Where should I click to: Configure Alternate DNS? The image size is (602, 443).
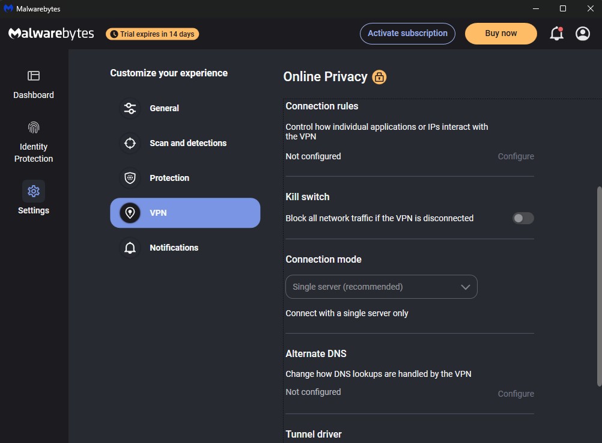coord(515,394)
